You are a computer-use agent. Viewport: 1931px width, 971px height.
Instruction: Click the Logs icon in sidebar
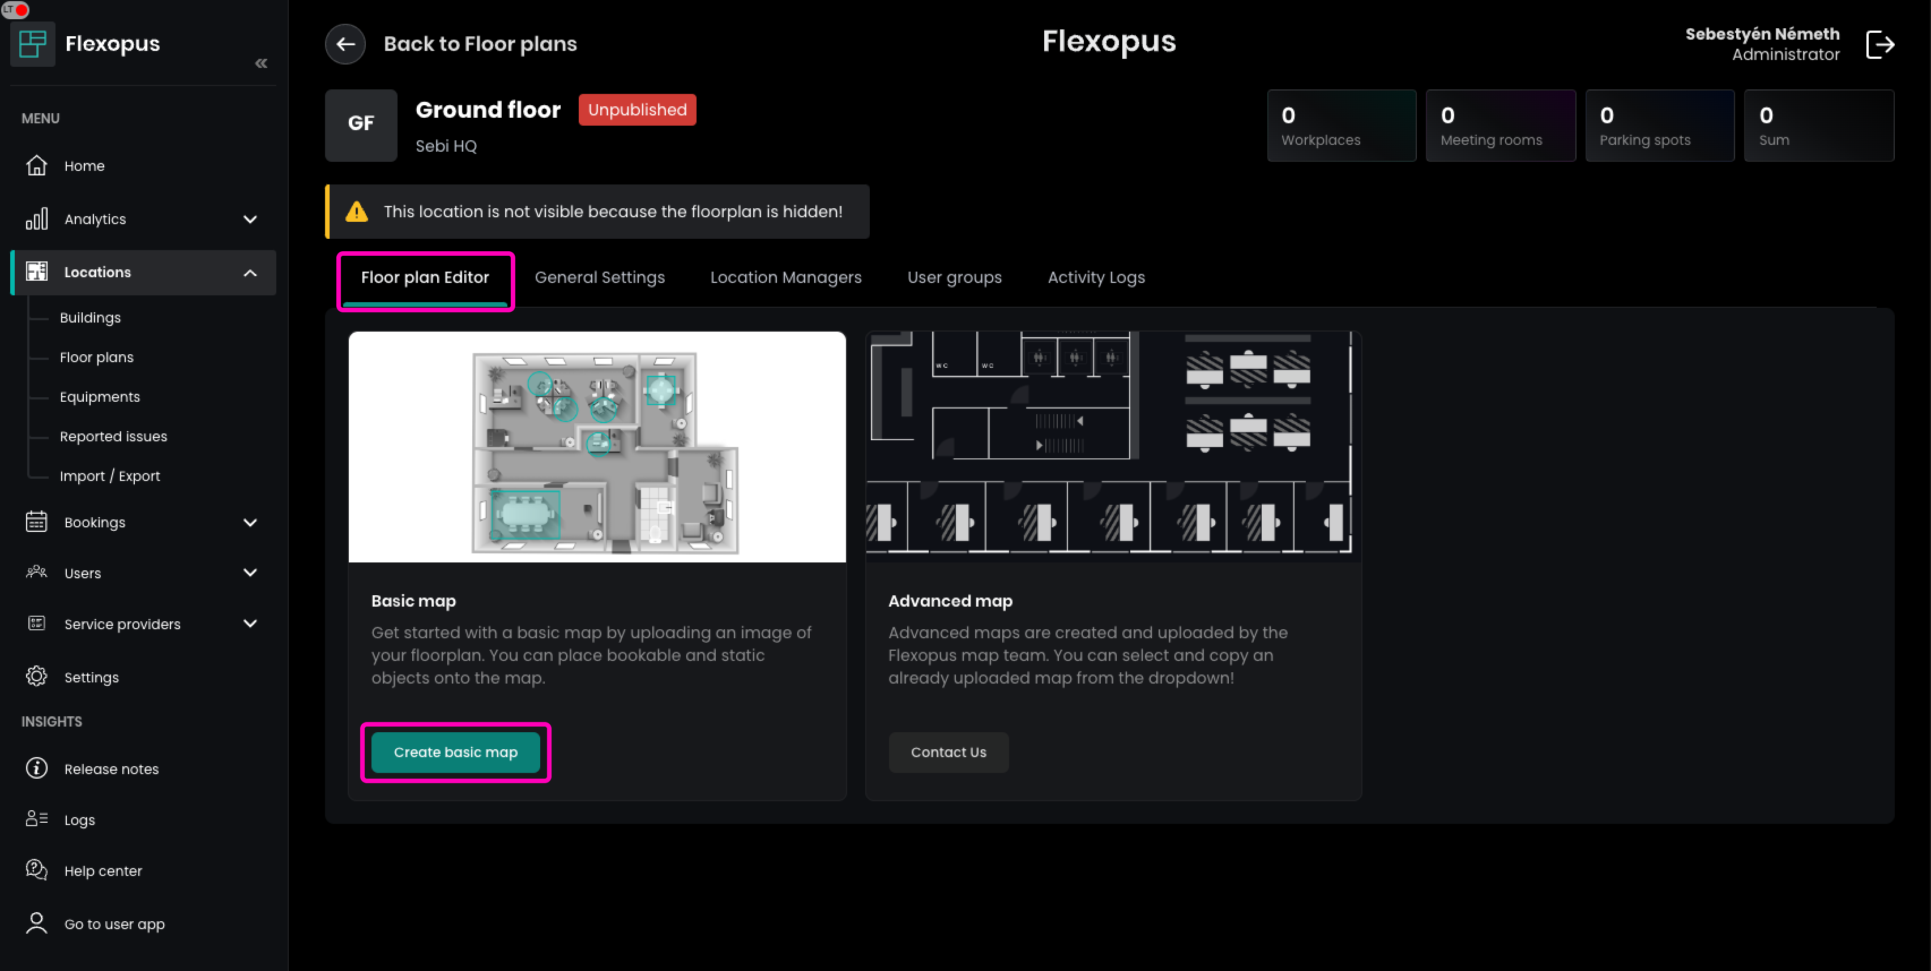(x=36, y=819)
